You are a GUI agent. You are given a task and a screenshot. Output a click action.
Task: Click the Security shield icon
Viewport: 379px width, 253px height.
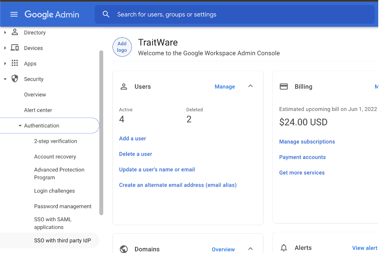15,79
